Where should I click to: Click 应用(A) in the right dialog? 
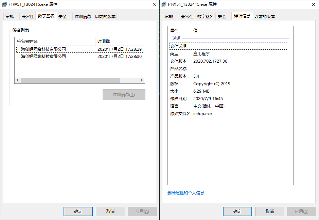pyautogui.click(x=301, y=211)
